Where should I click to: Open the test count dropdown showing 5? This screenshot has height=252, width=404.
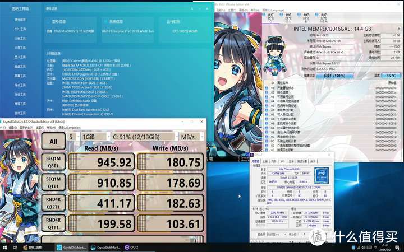(73, 136)
